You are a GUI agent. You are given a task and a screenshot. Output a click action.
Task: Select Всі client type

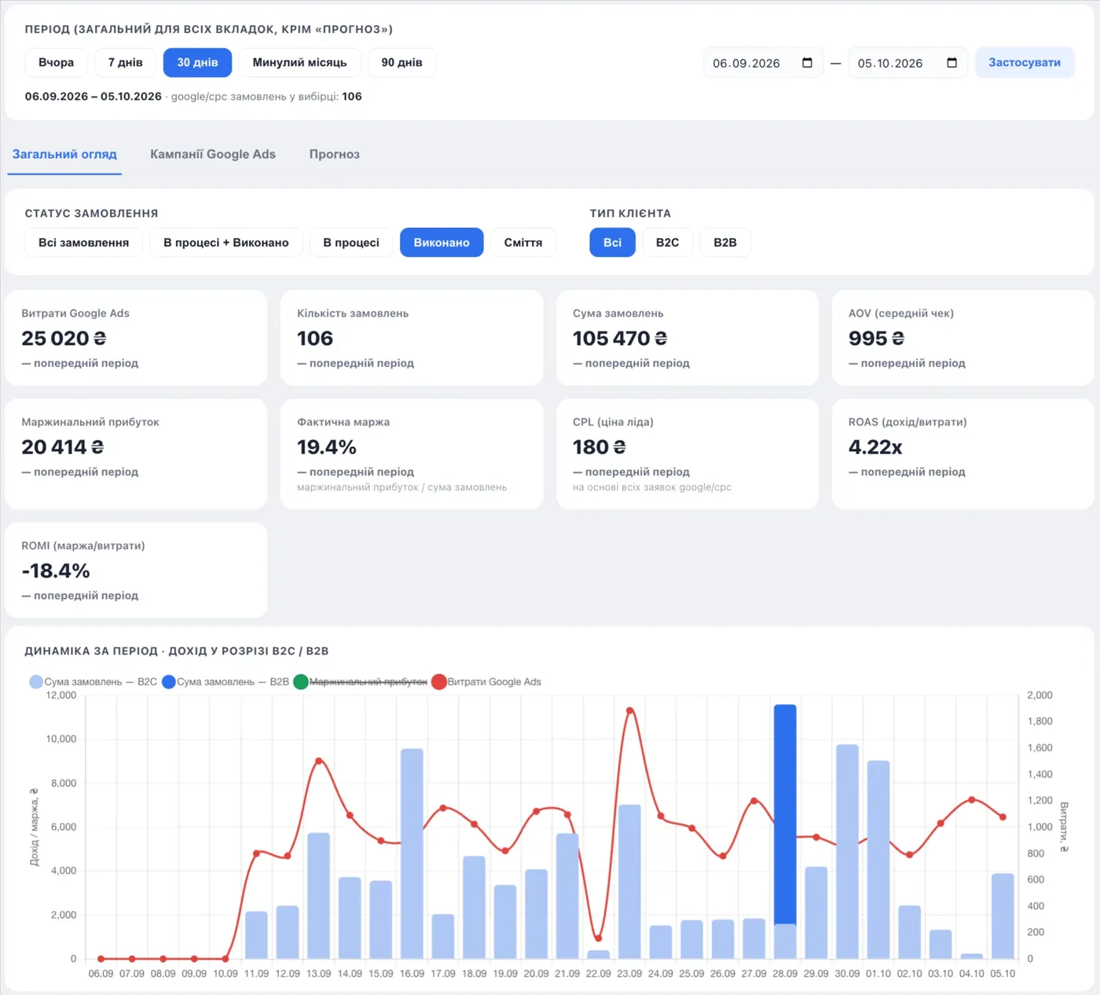pyautogui.click(x=612, y=243)
